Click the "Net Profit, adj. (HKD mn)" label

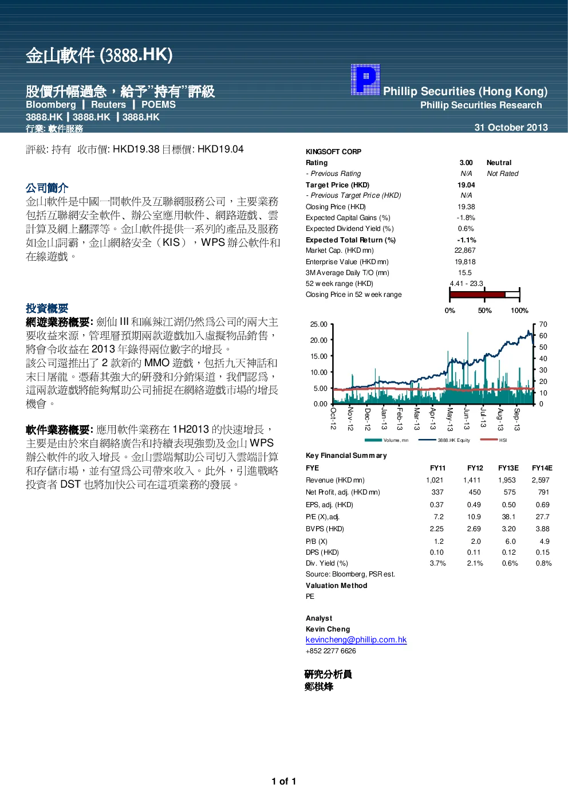343,492
